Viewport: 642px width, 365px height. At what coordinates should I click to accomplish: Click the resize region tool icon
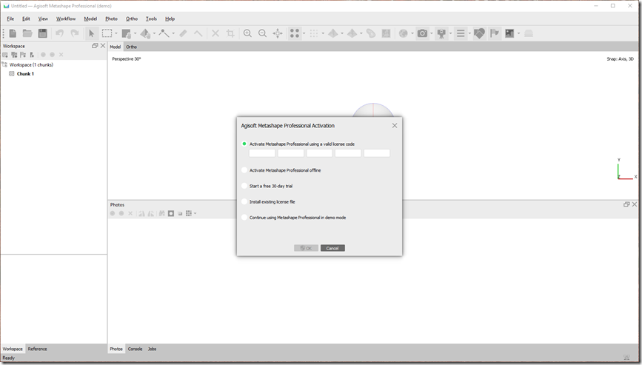point(126,33)
